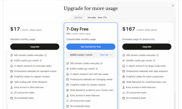182x109 pixels.
Task: Click the 20 scheduled tasks calendar icon in $17 plan
Action: click(11, 98)
